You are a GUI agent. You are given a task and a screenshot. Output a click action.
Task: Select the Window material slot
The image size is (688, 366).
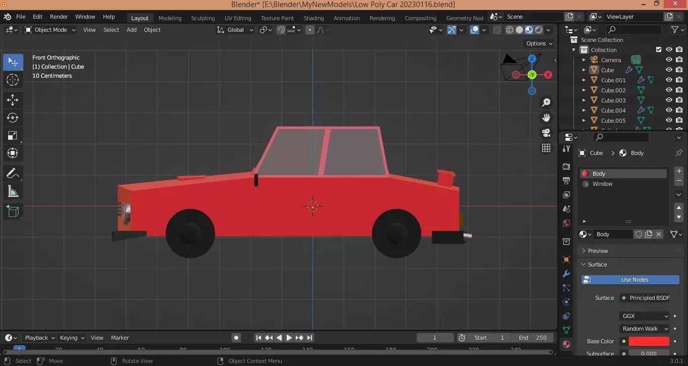point(623,184)
